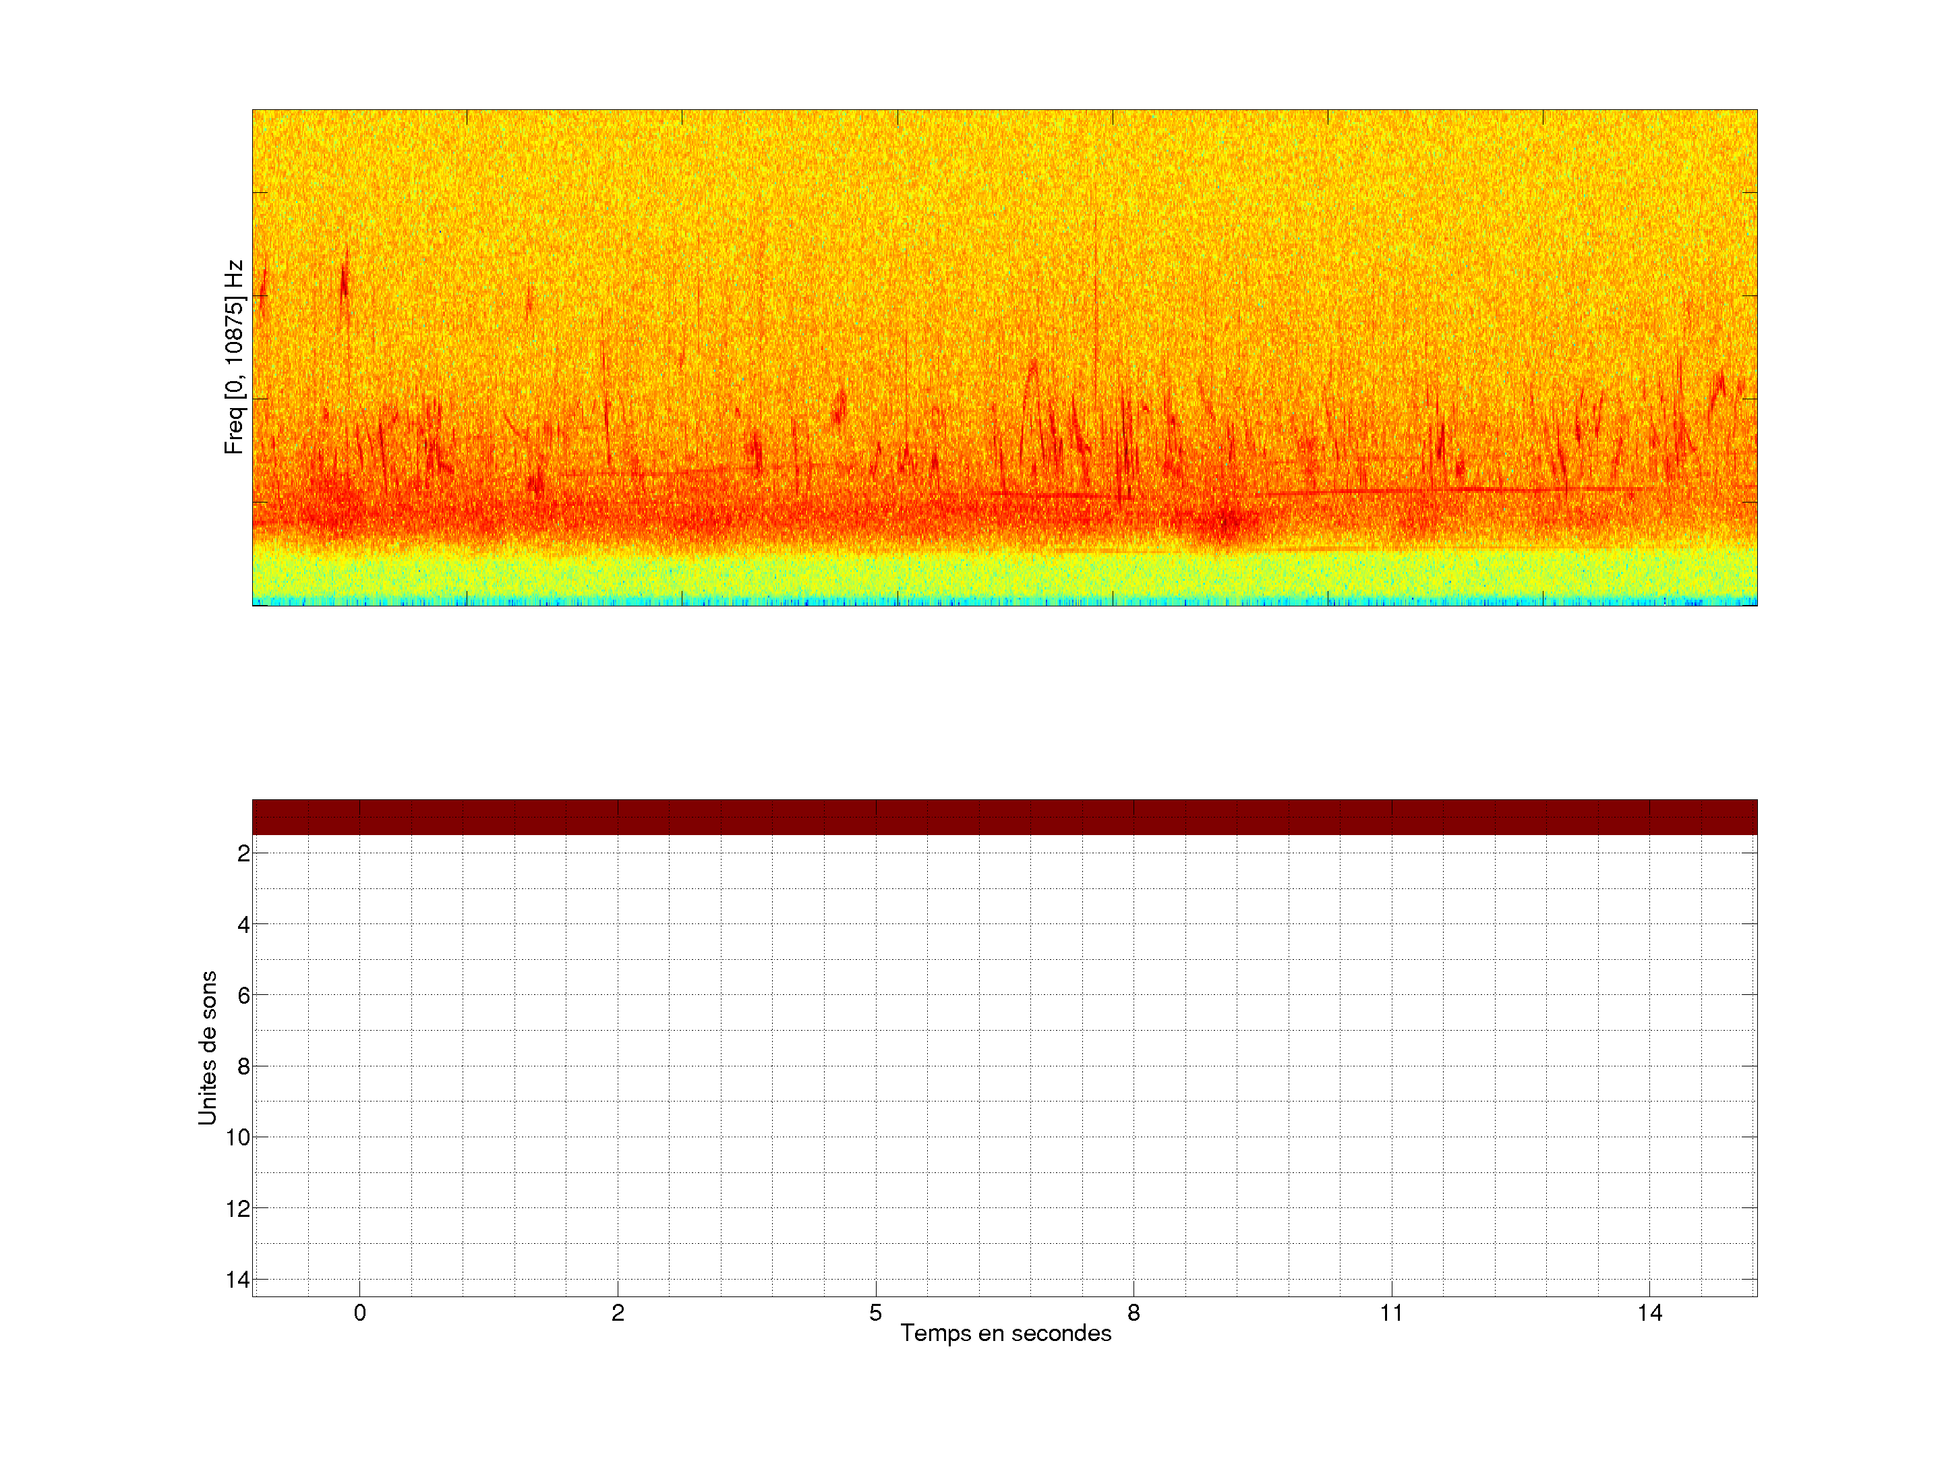Click x-axis tick label 11
This screenshot has height=1457, width=1942.
pos(1392,1313)
